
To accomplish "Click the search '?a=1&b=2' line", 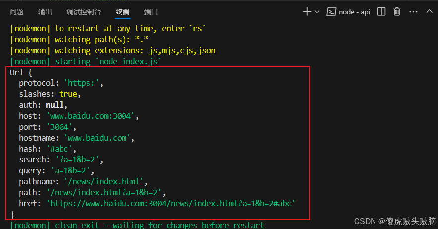I will [x=61, y=159].
